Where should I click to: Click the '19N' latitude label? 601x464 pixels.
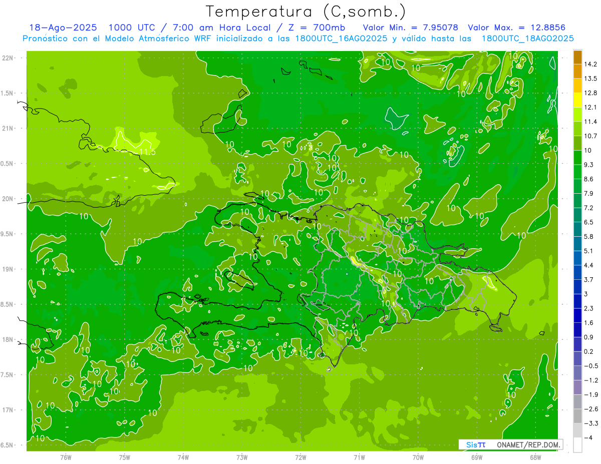point(8,269)
